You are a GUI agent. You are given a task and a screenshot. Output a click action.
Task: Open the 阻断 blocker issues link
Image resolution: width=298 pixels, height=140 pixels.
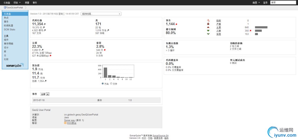218,20
